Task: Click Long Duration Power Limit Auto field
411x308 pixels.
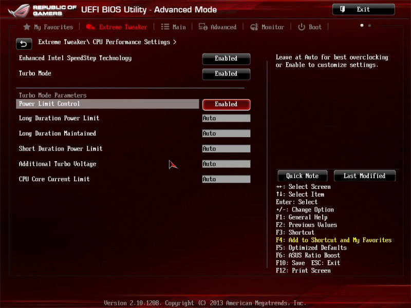Action: click(226, 118)
